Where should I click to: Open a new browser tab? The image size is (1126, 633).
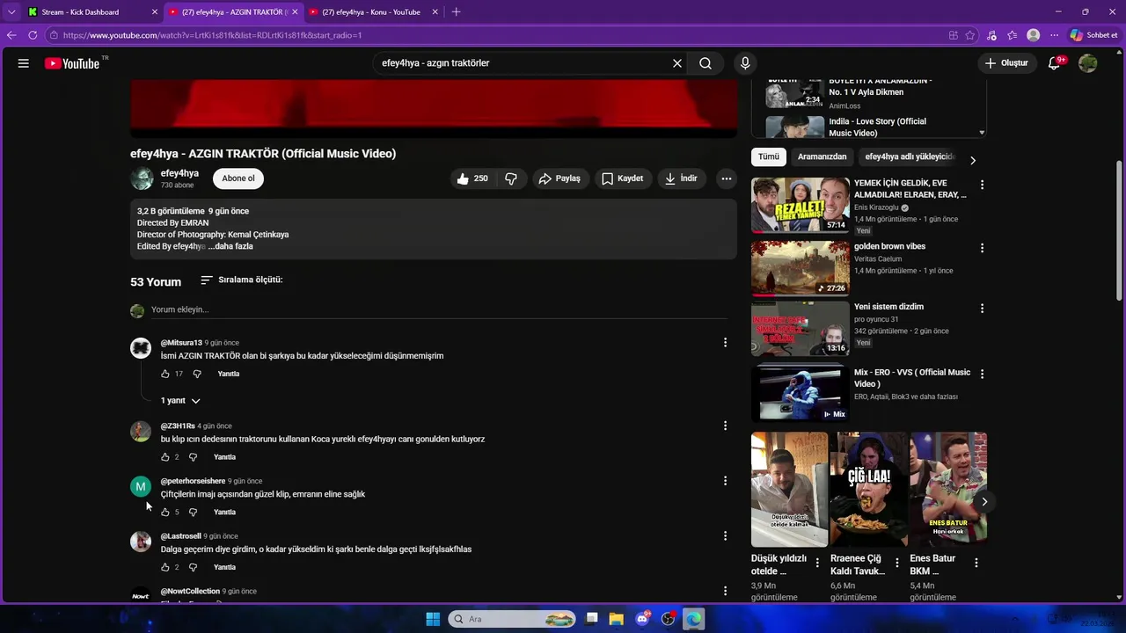coord(456,12)
